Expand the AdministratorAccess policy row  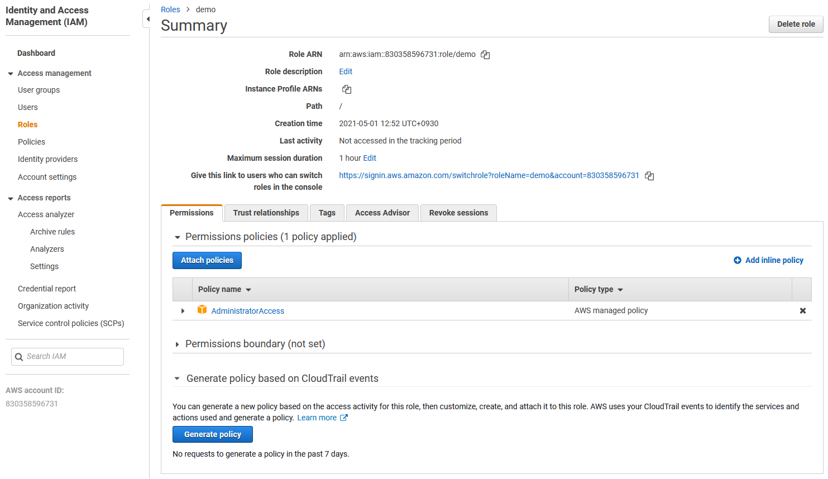183,311
